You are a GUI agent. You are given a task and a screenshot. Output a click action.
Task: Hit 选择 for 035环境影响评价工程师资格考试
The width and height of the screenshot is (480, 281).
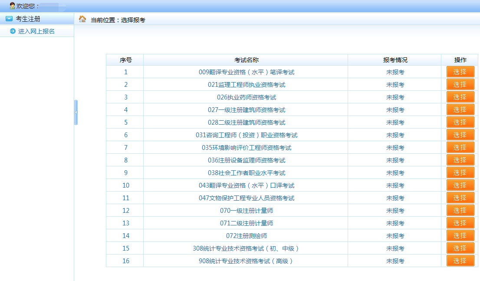460,148
